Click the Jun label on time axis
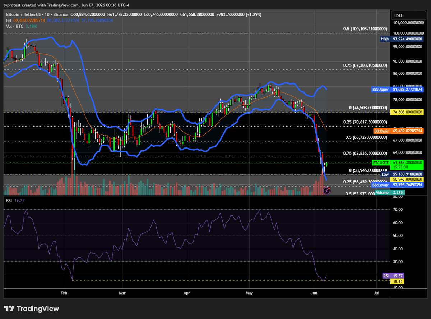 [314, 293]
